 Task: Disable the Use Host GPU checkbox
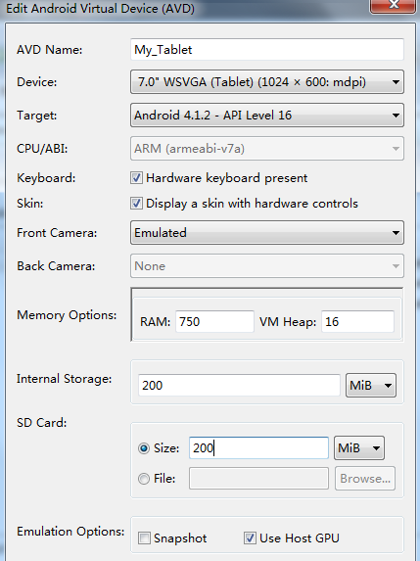coord(250,538)
